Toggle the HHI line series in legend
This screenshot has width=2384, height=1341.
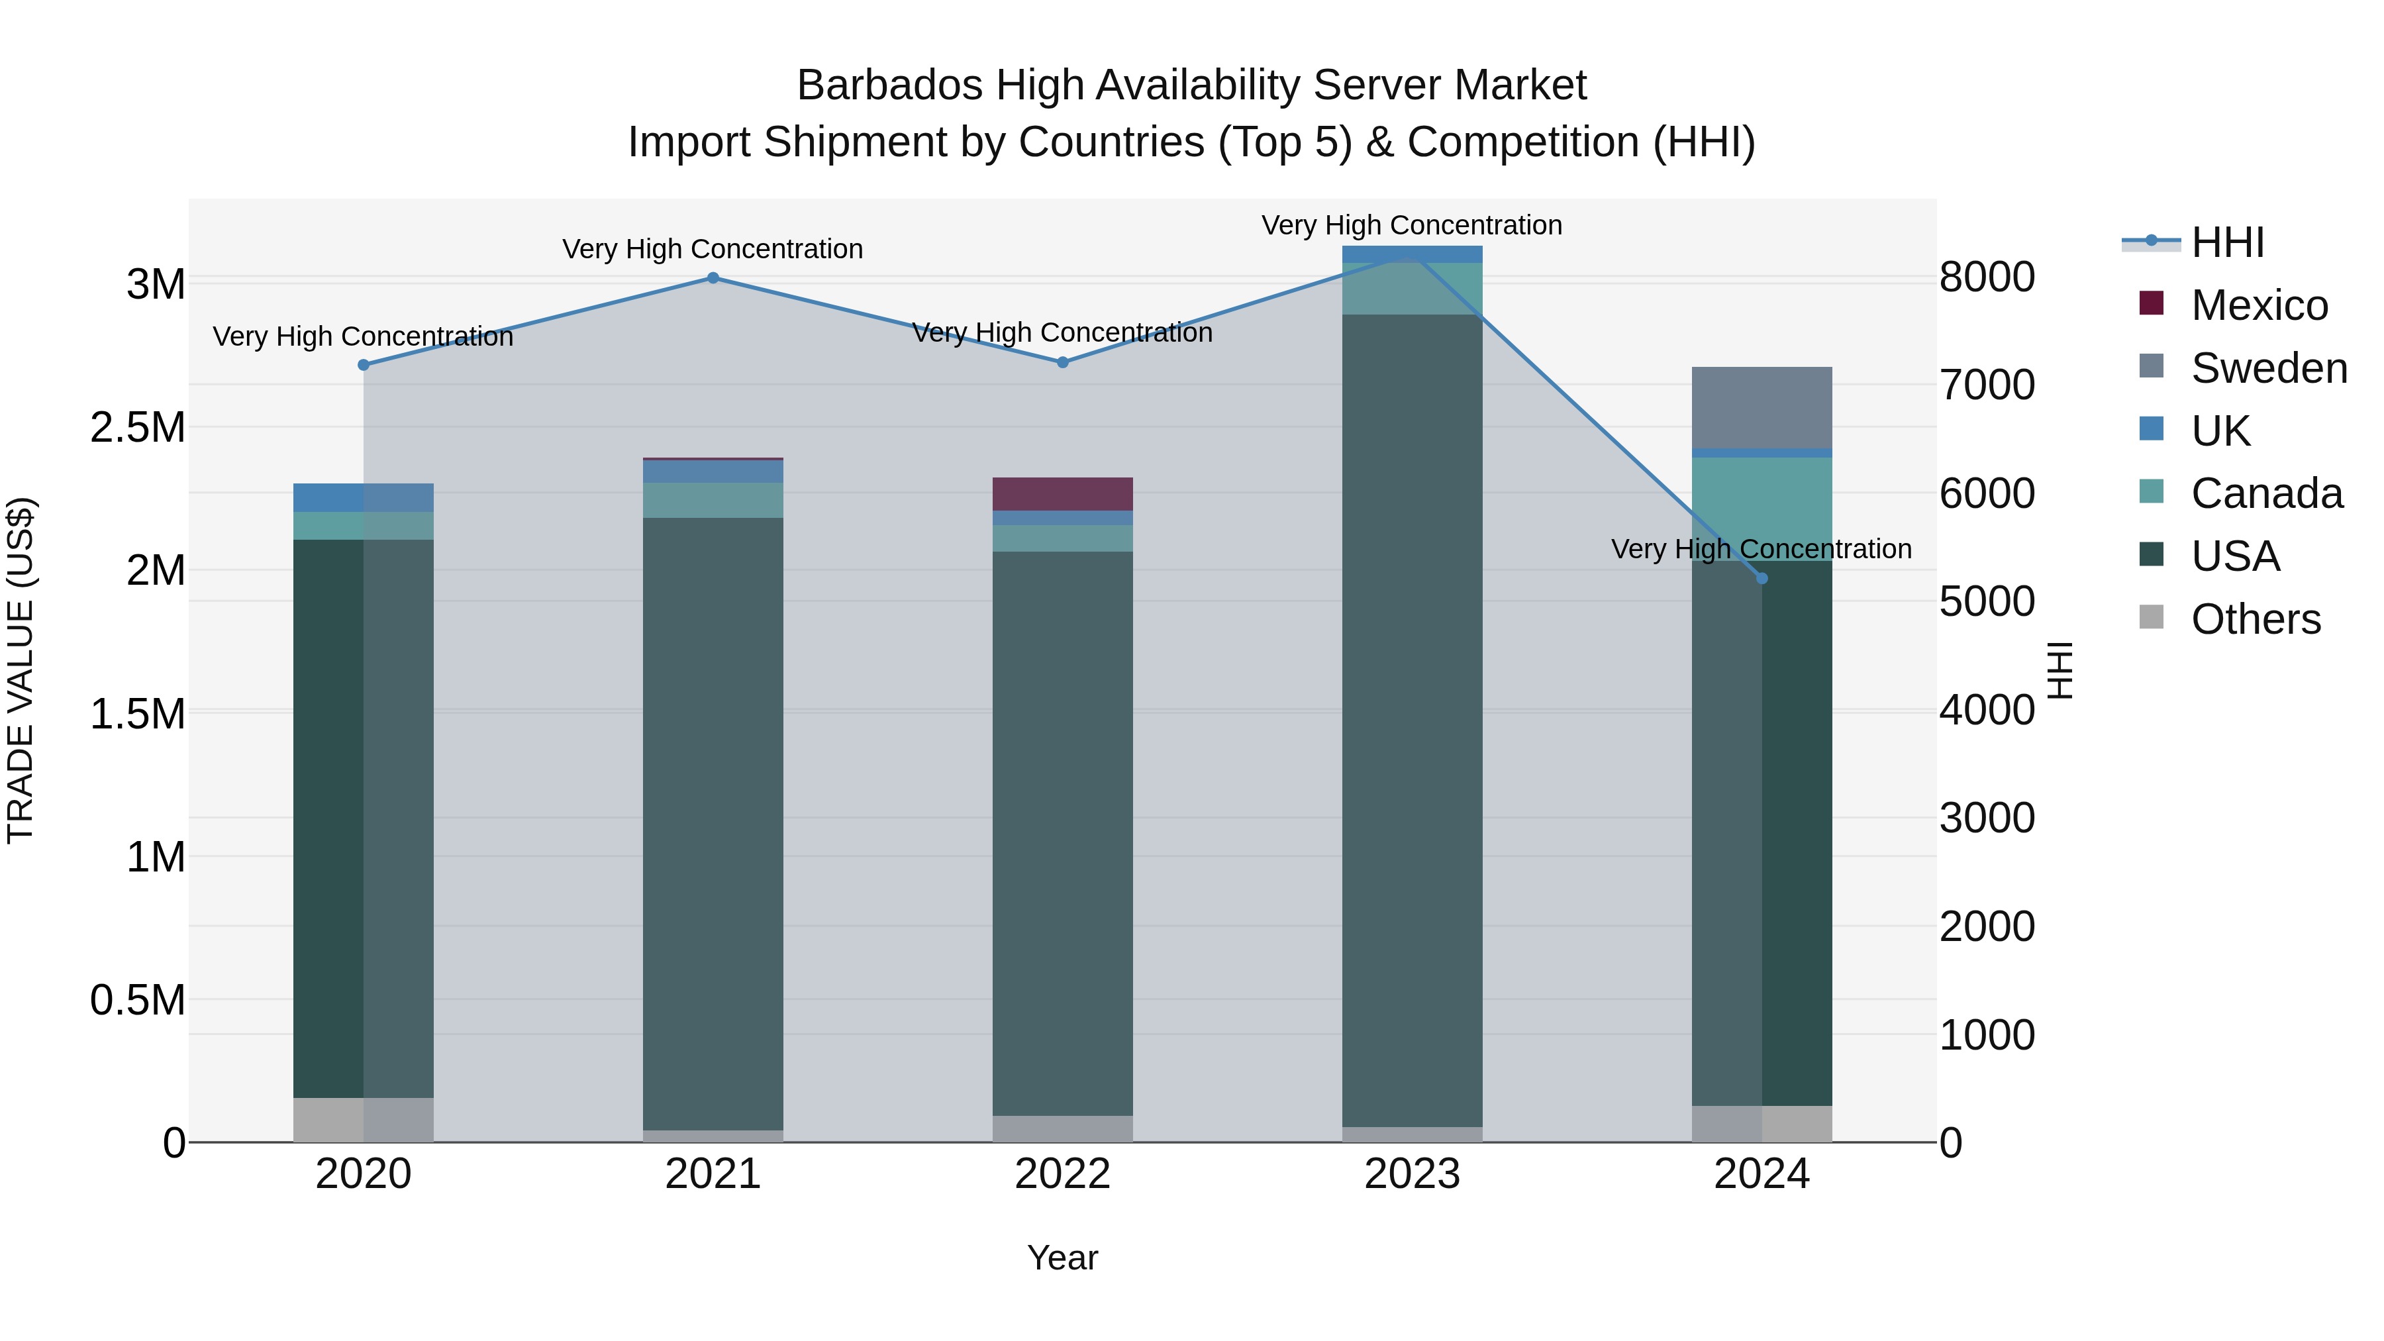(x=2193, y=242)
